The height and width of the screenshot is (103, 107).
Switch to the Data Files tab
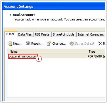click(x=25, y=34)
